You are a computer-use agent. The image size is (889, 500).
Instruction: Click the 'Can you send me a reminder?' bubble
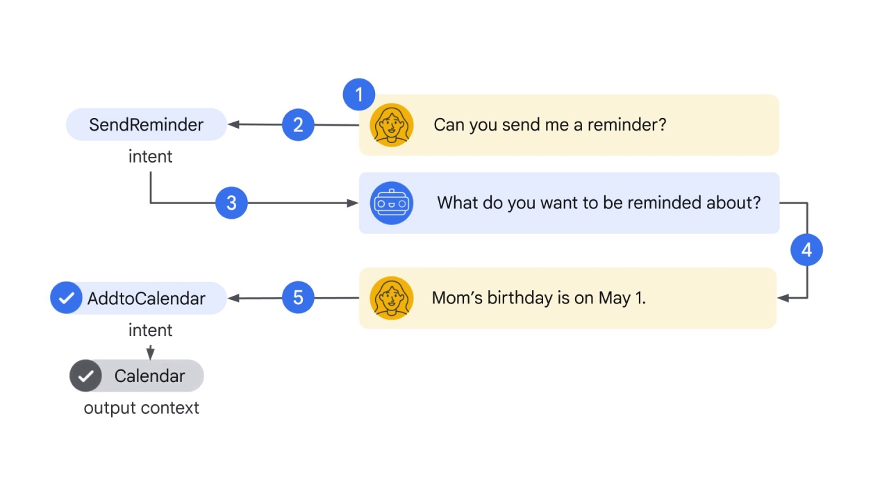[569, 125]
